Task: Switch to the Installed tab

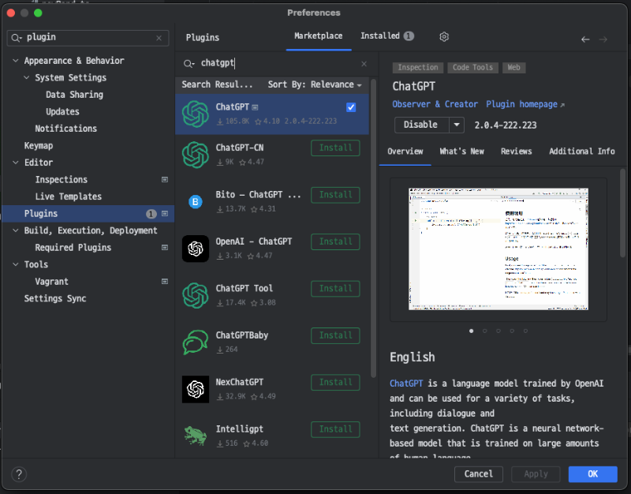Action: coord(380,36)
